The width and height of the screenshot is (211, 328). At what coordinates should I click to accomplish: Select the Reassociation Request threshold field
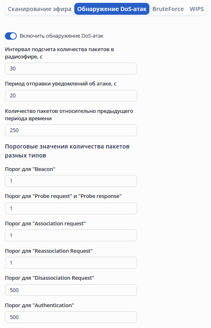71,263
